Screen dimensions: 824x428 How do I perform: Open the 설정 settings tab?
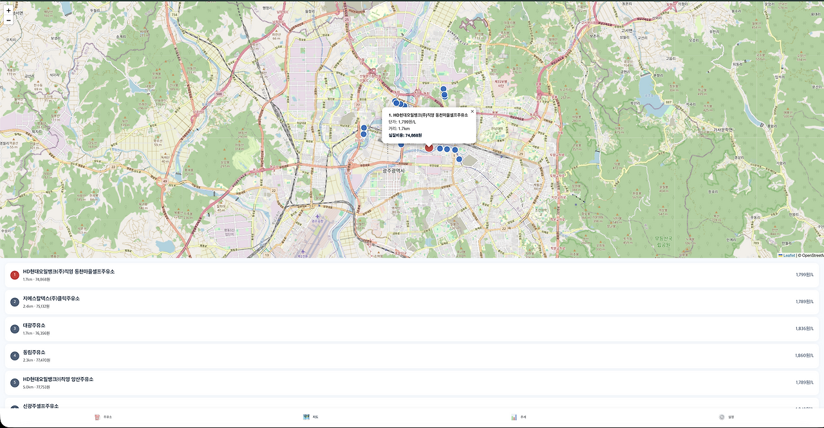point(726,417)
